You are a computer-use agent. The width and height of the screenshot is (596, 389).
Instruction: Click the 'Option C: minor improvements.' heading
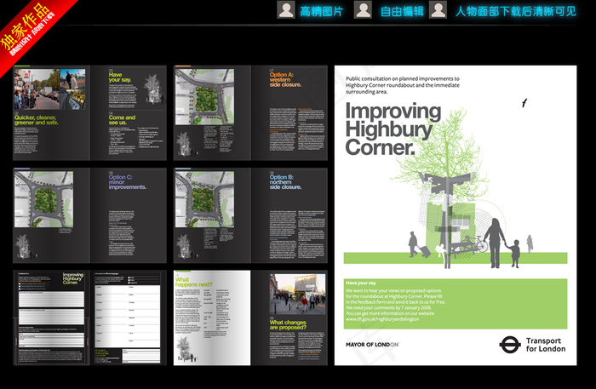coord(128,182)
